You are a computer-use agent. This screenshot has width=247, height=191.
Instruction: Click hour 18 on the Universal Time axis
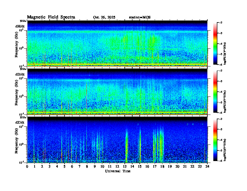(162, 167)
